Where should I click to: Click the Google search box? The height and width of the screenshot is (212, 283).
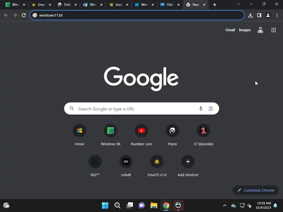(141, 108)
